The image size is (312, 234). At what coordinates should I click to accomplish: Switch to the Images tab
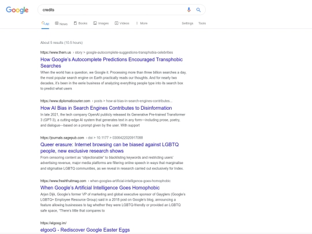[x=101, y=23]
